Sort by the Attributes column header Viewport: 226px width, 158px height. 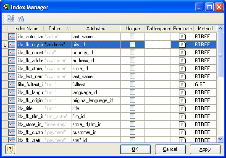tap(96, 29)
